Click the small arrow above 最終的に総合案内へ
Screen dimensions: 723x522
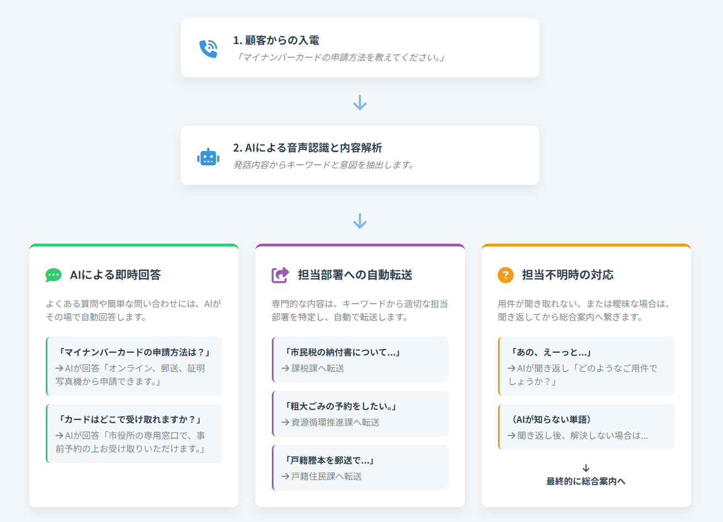(586, 468)
